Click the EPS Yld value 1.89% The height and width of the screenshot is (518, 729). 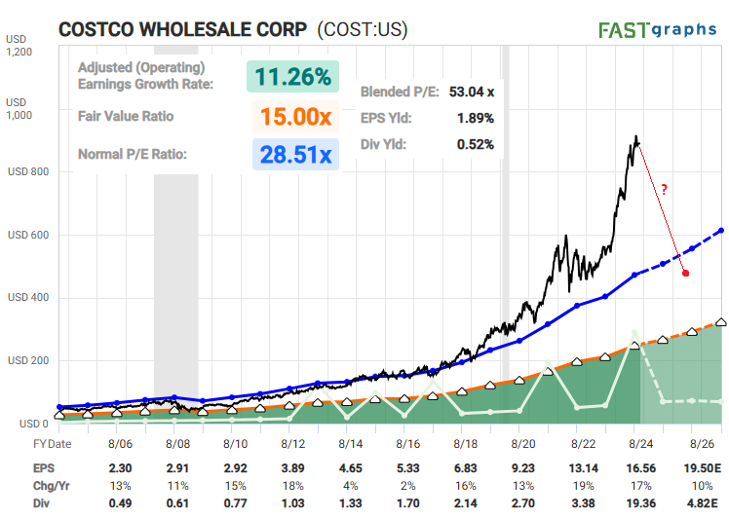pos(475,119)
